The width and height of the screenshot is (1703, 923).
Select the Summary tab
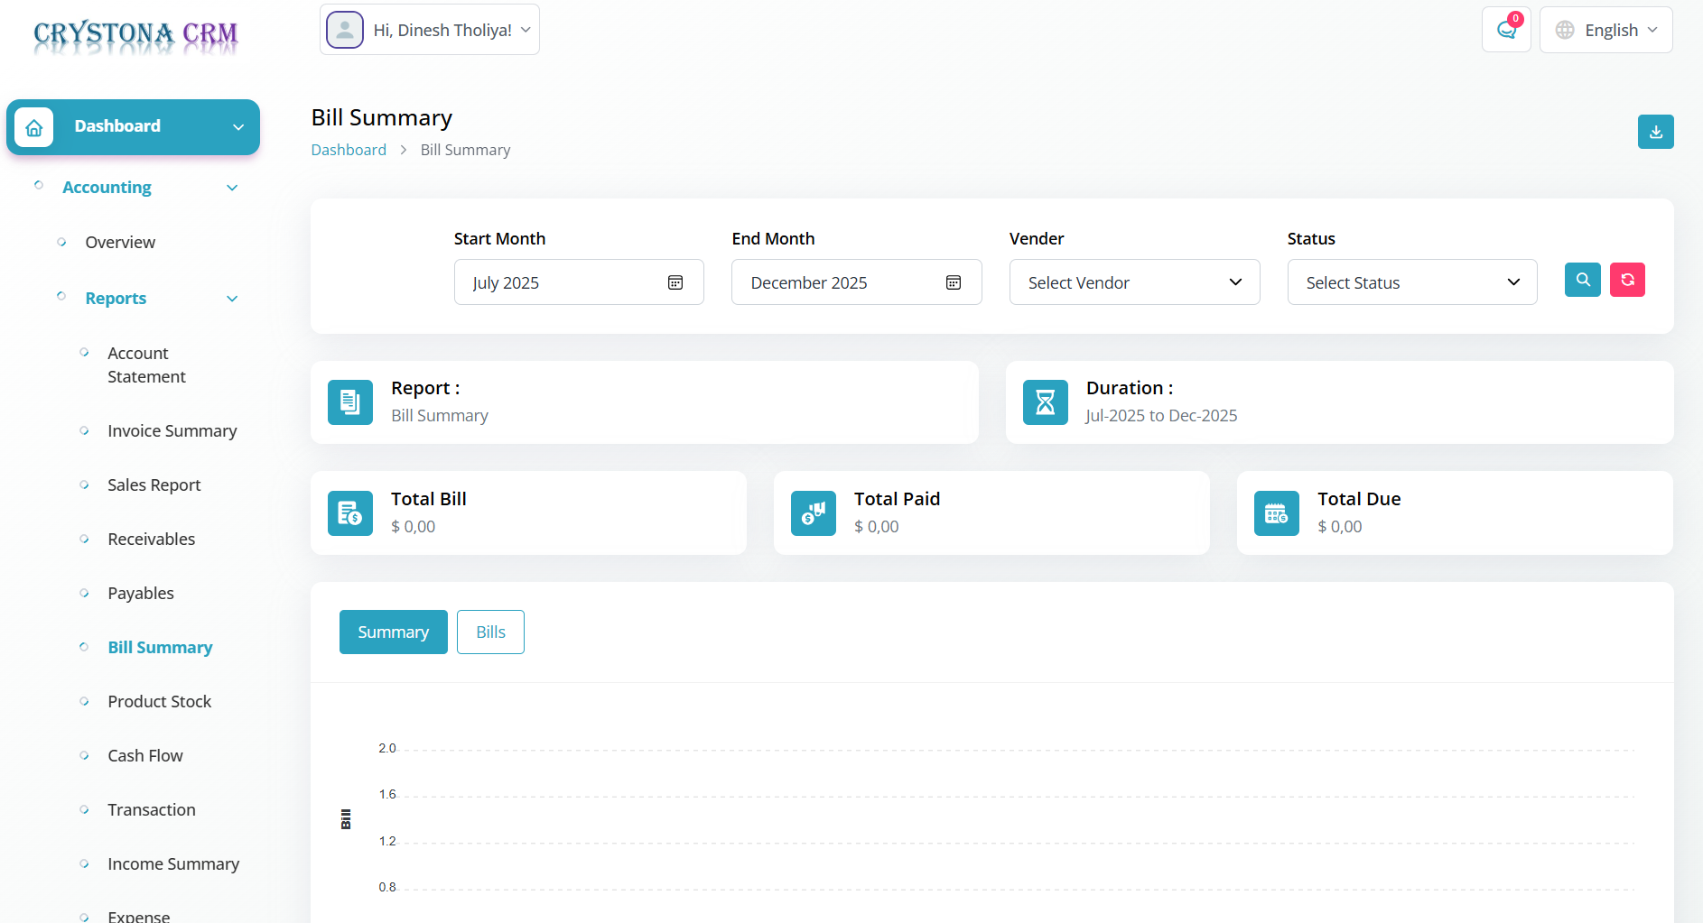point(393,632)
